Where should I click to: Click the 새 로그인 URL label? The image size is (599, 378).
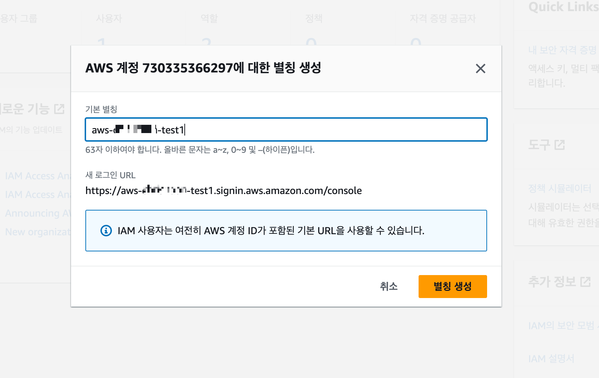110,175
